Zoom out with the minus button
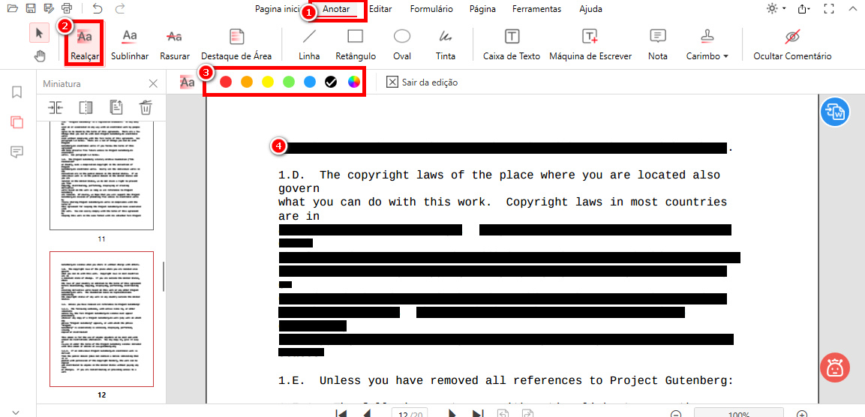The height and width of the screenshot is (417, 865). [675, 414]
